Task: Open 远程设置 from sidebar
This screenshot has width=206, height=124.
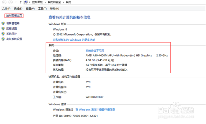Action: pos(11,29)
